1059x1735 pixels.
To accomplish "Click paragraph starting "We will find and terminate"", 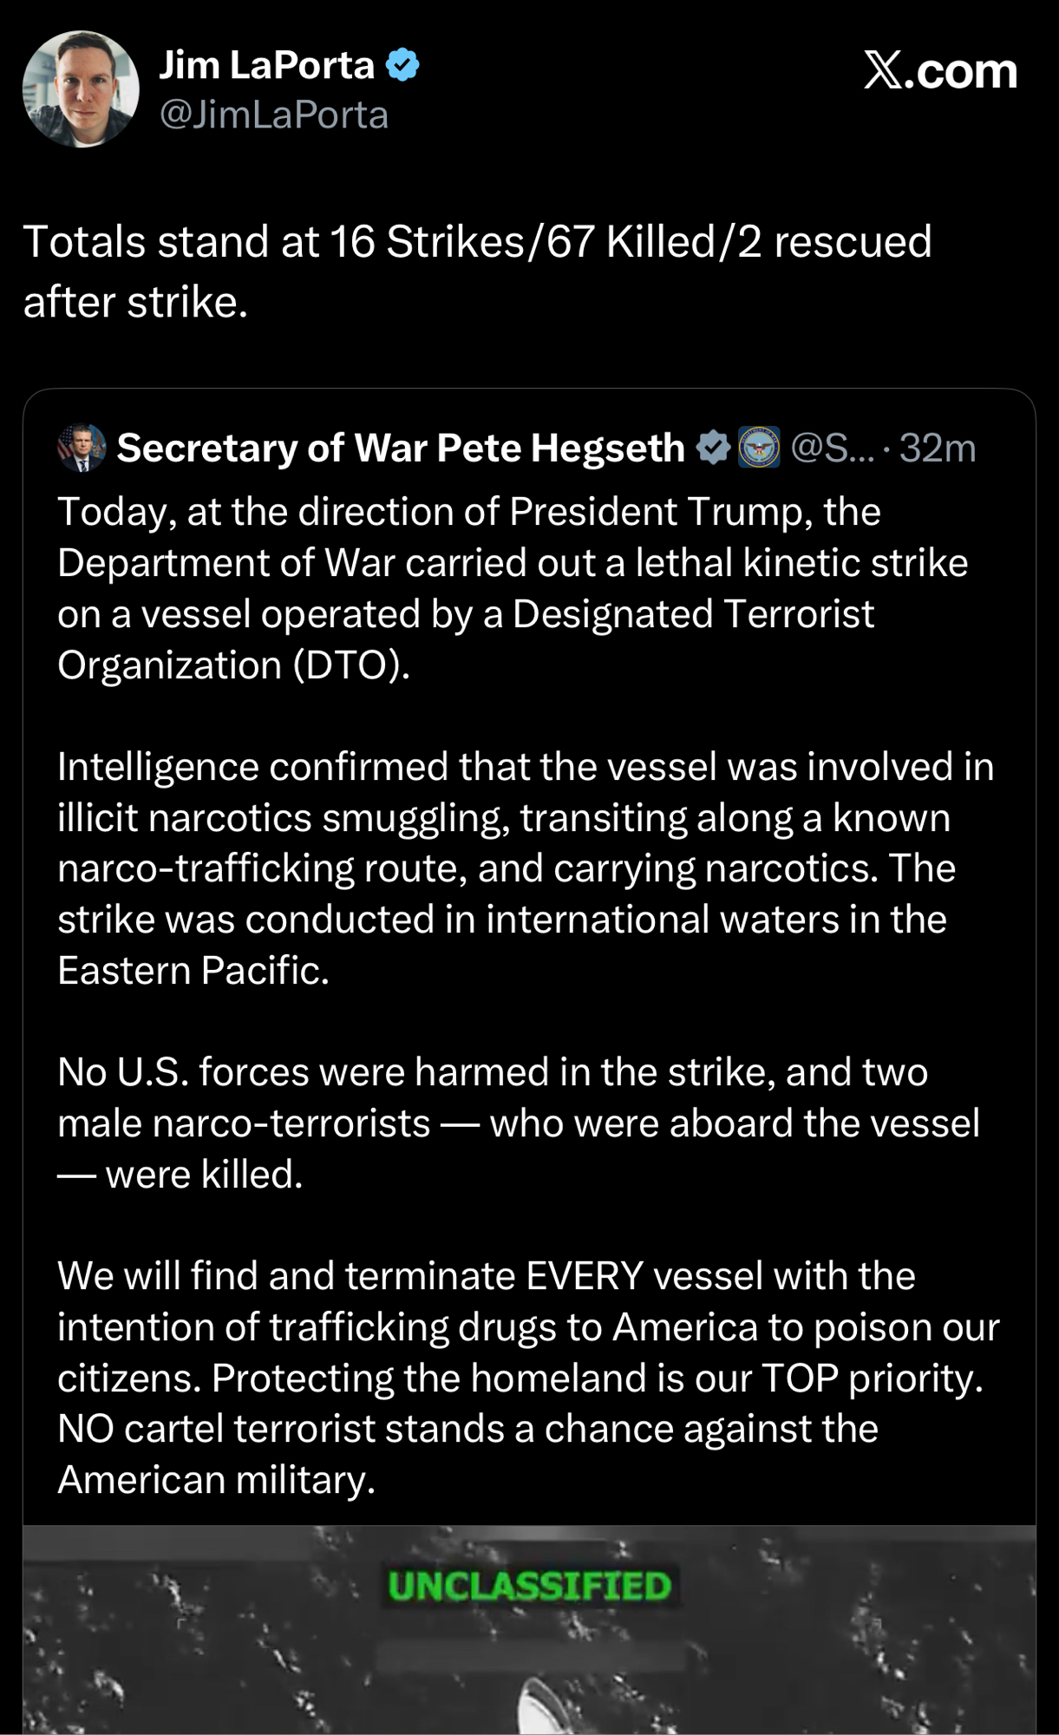I will pyautogui.click(x=527, y=1378).
